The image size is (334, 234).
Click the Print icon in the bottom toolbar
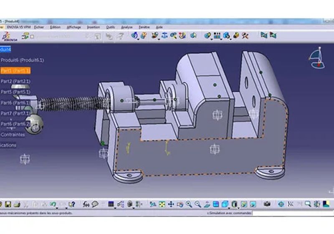17,204
